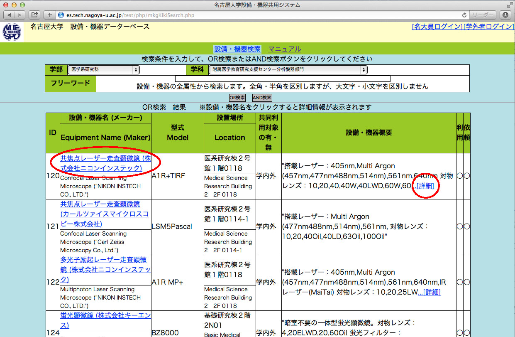Click the 名大員ログイン login link
This screenshot has height=337, width=515.
(437, 27)
